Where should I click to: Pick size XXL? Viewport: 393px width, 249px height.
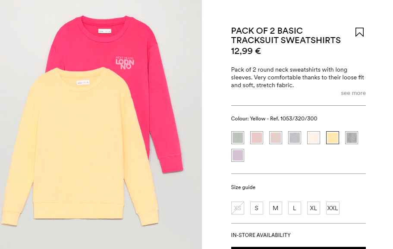[333, 208]
